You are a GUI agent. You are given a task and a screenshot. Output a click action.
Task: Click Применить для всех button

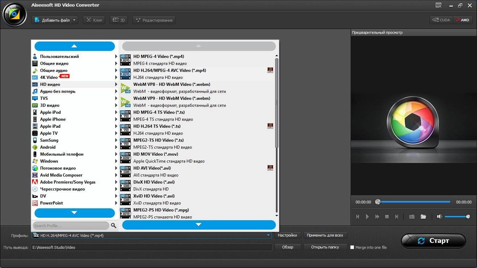pos(325,236)
